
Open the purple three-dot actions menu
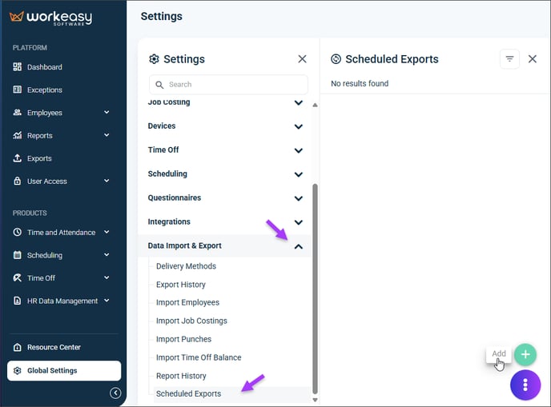tap(525, 385)
